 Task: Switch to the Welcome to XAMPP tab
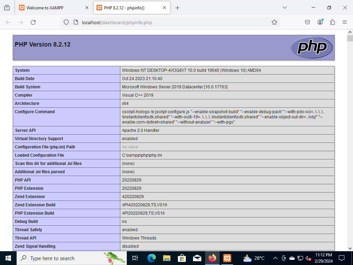[x=48, y=7]
